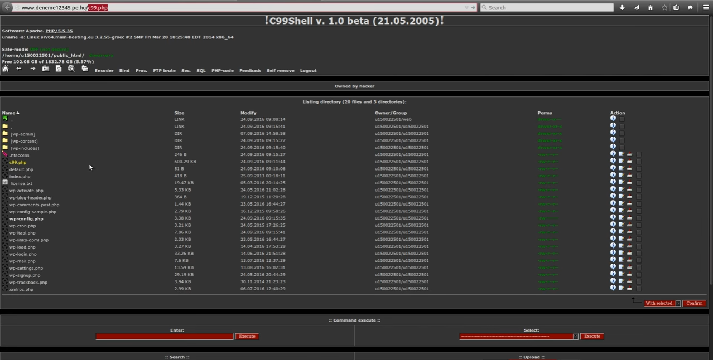Click the browser smiley face icon
Viewport: 713px width, 360px height.
click(690, 7)
